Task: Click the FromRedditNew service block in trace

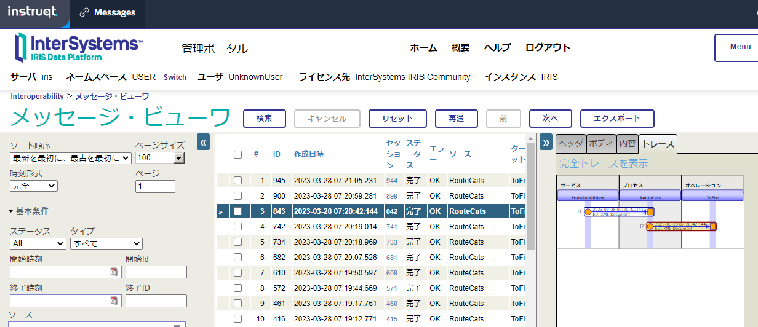Action: click(588, 195)
